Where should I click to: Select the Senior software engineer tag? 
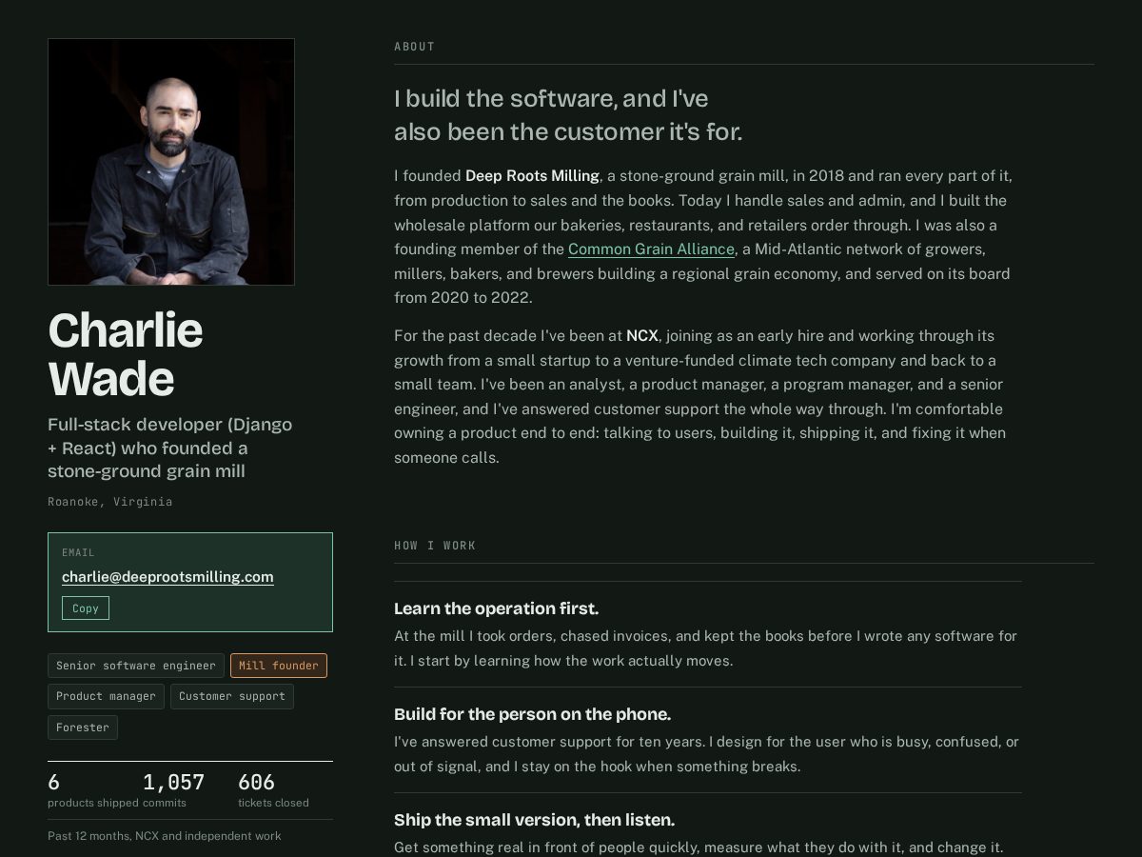[136, 666]
